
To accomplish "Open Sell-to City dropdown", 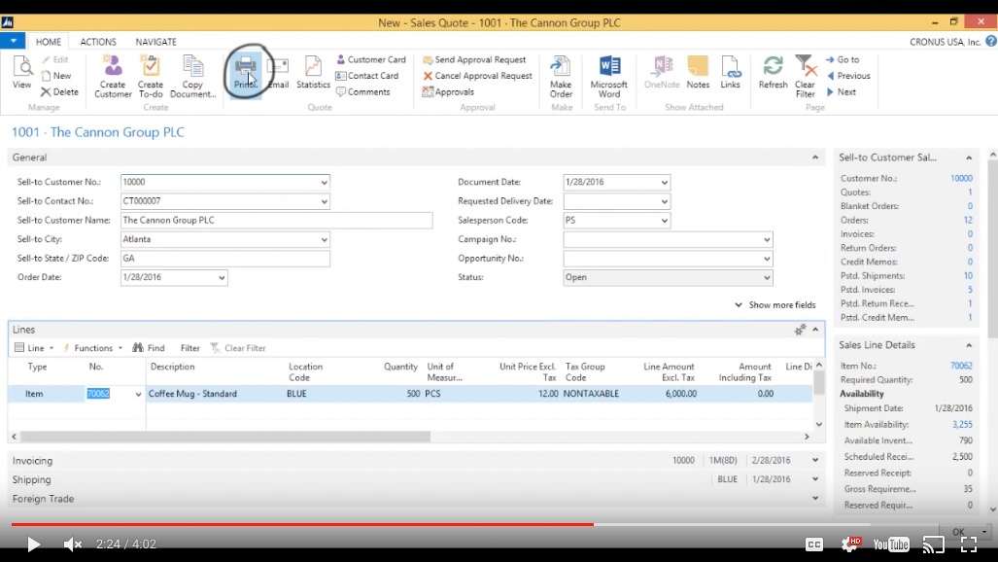I will 324,239.
